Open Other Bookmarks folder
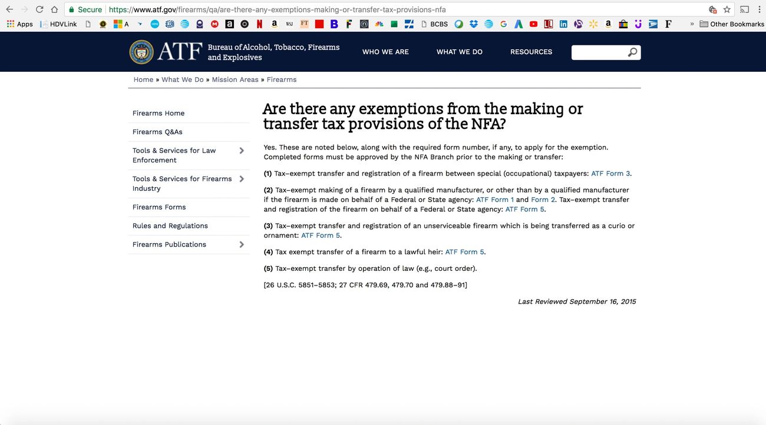 tap(731, 24)
